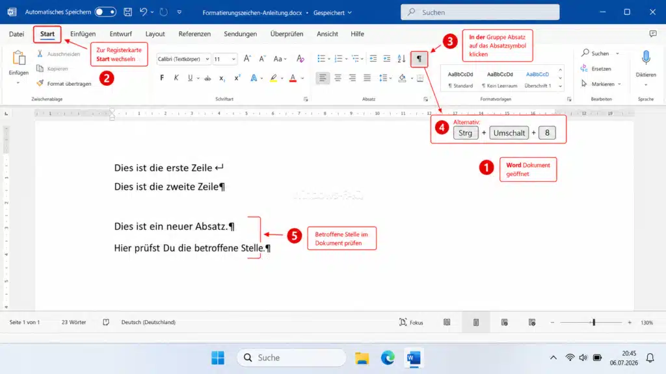This screenshot has height=374, width=666.
Task: Click the text effects A icon
Action: pos(254,78)
